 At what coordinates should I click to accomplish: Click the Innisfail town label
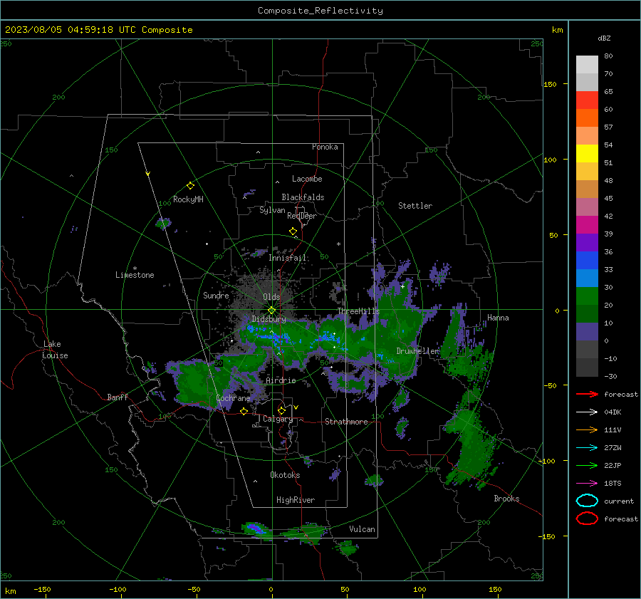[288, 258]
